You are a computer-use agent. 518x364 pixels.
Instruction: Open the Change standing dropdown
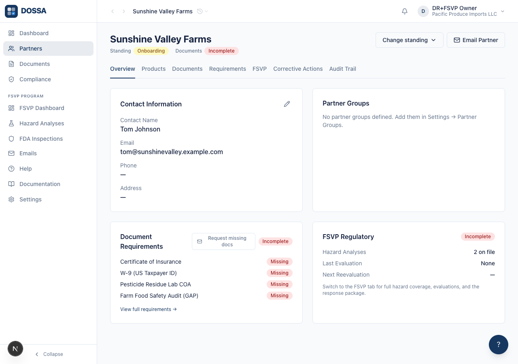[x=410, y=40]
